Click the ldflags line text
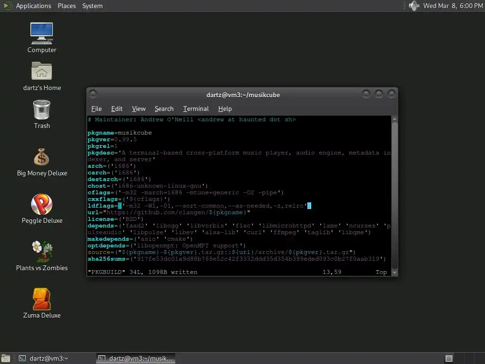This screenshot has height=364, width=485. [x=199, y=206]
